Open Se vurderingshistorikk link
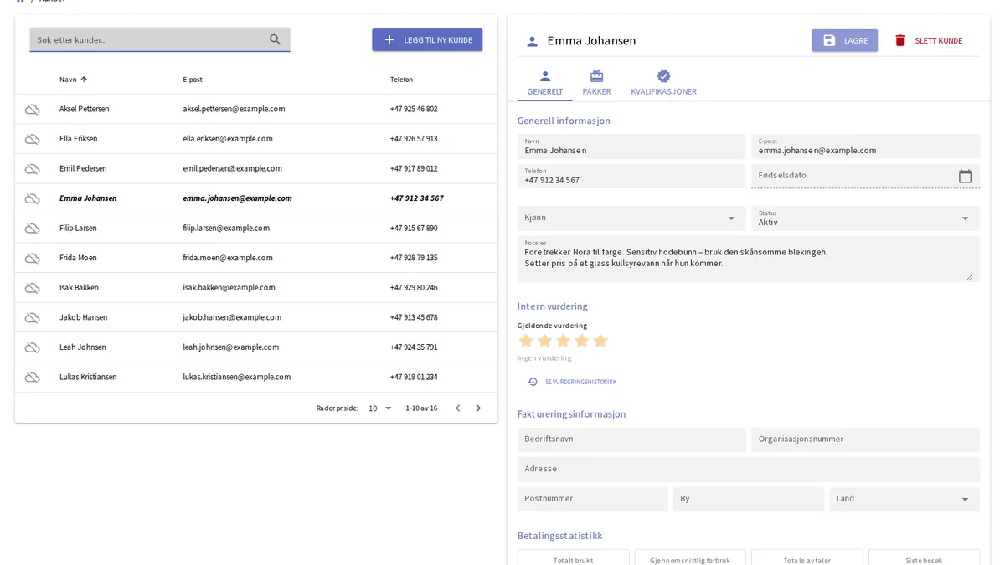Screen dimensions: 1005x565 pos(573,382)
